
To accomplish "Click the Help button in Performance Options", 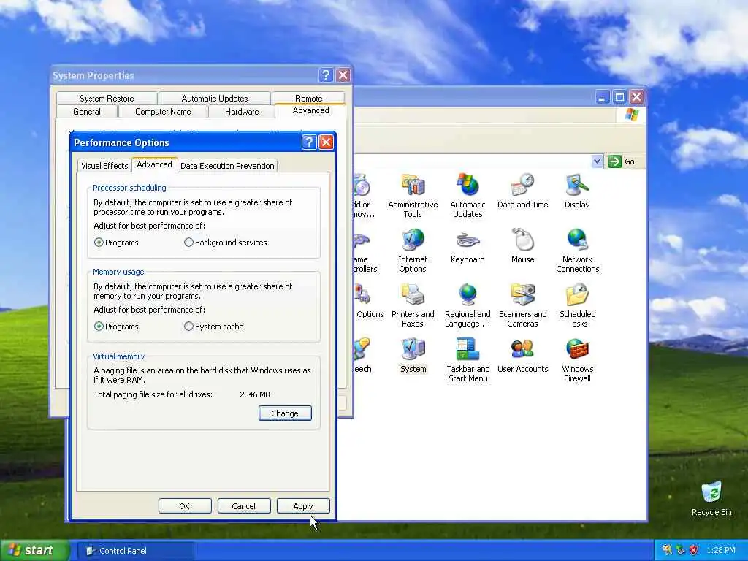I will [x=309, y=142].
